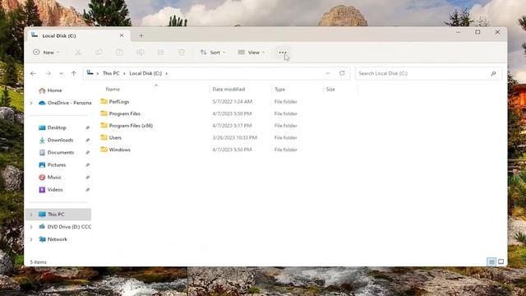526x296 pixels.
Task: Select This PC in navigation pane
Action: pos(58,214)
